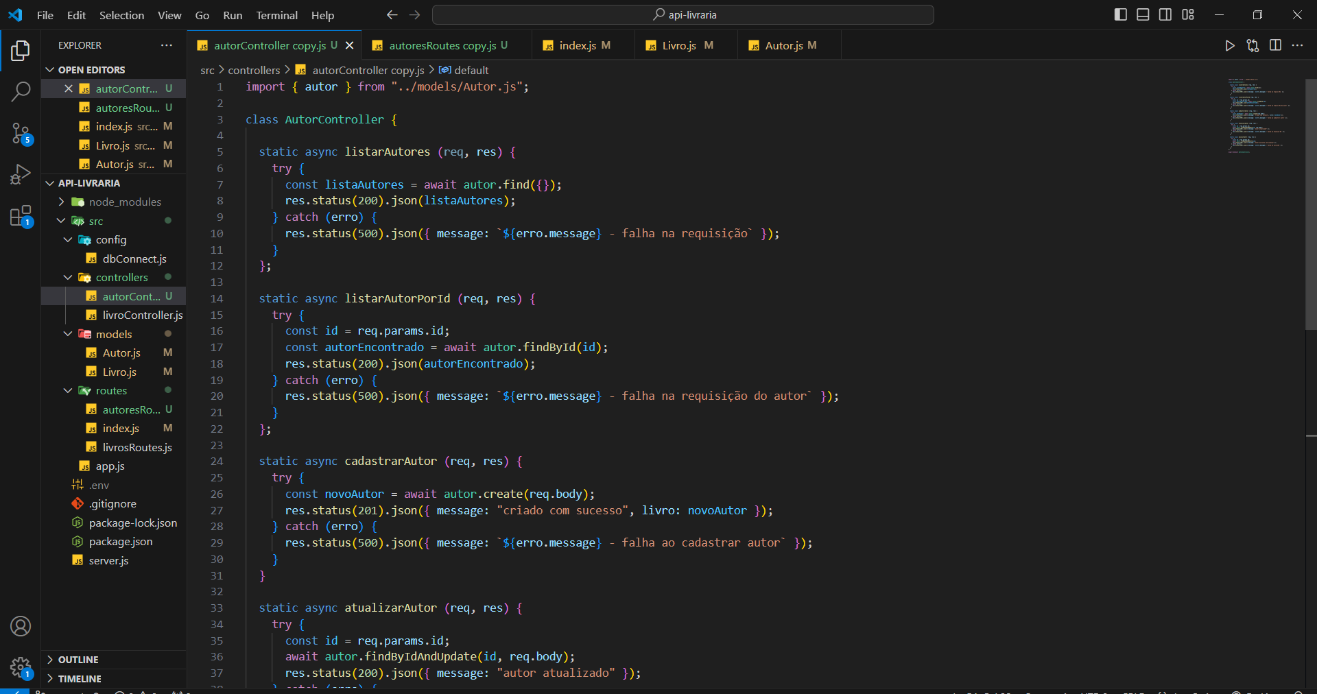Open package-lock.json in explorer
Screen dimensions: 1317x694
click(x=113, y=523)
